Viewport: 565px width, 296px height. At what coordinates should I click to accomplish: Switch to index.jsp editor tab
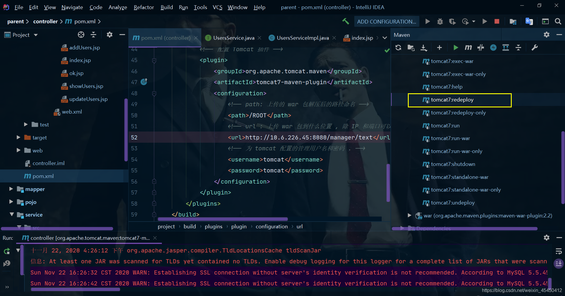[362, 38]
